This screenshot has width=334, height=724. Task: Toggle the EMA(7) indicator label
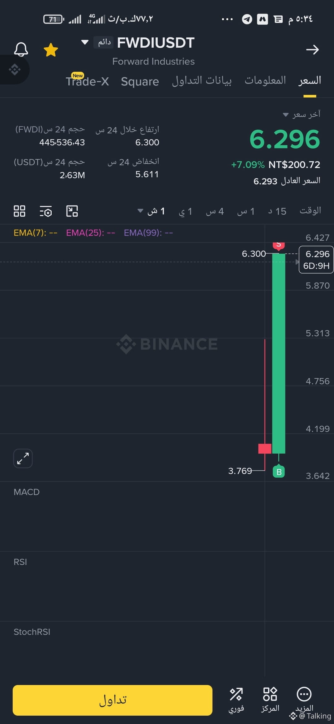[x=36, y=233]
